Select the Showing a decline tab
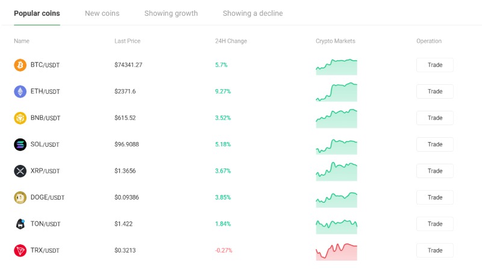482x269 pixels. coord(252,13)
